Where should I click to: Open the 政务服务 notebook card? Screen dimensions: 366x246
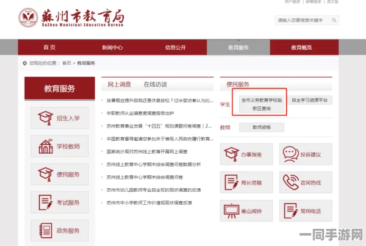click(x=60, y=231)
